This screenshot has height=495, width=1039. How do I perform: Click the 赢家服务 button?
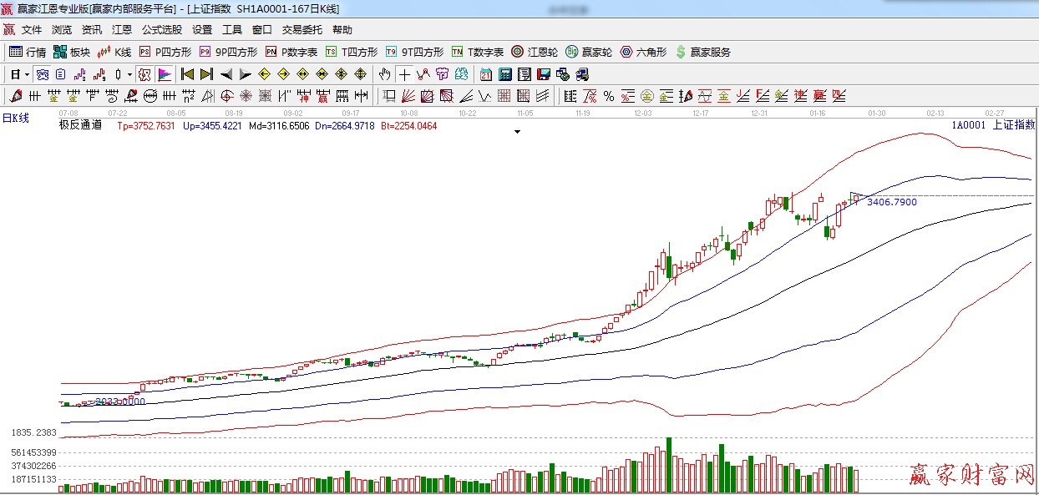pyautogui.click(x=702, y=52)
